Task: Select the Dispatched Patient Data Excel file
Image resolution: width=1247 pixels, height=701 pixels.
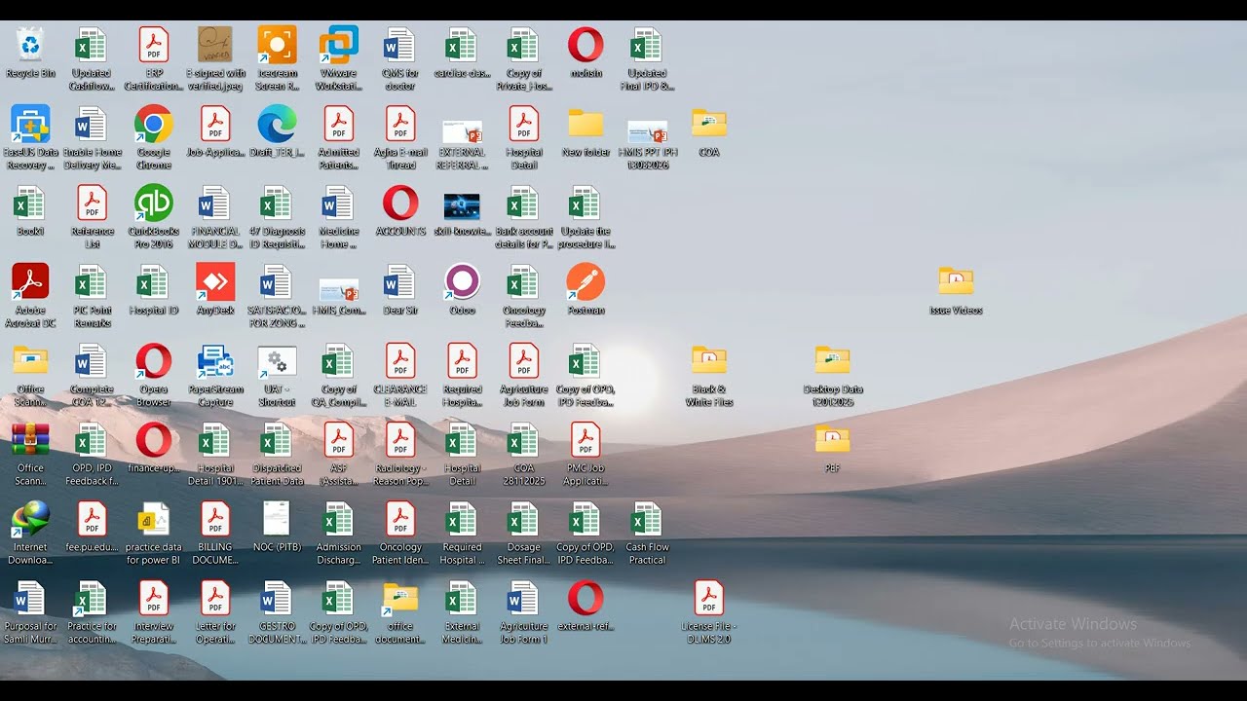Action: [x=277, y=441]
